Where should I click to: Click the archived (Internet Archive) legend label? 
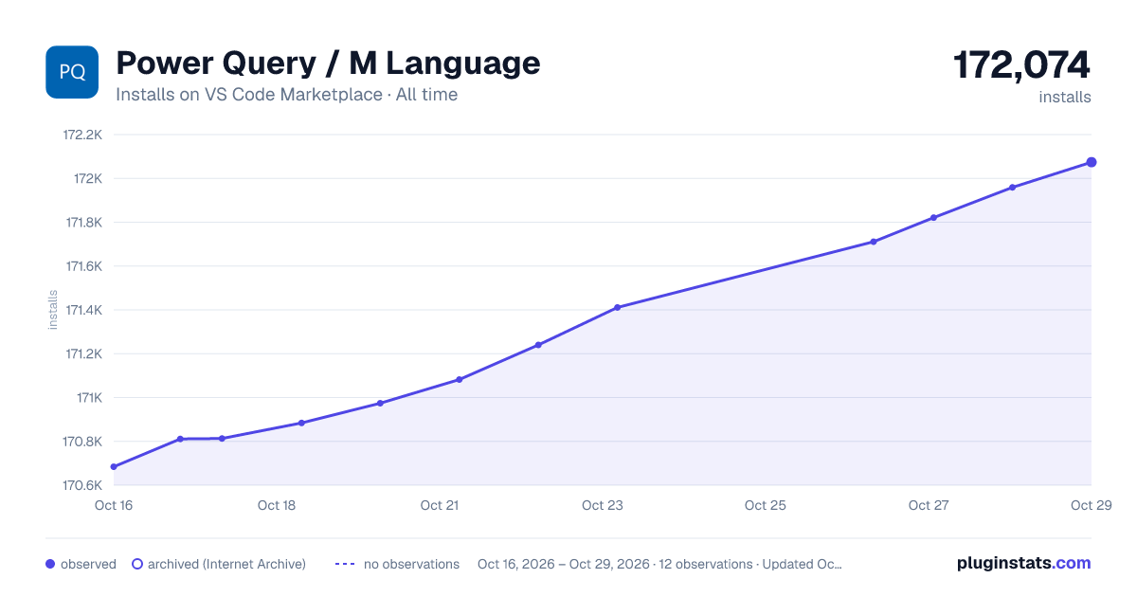click(x=226, y=564)
